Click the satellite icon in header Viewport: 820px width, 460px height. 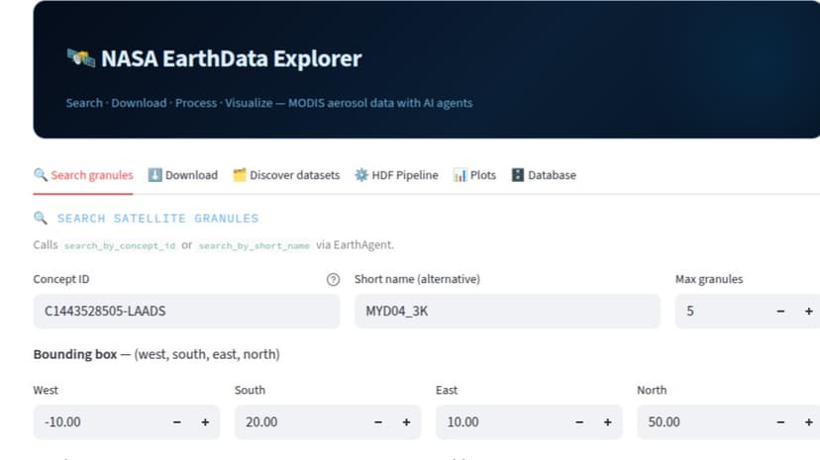(x=80, y=58)
